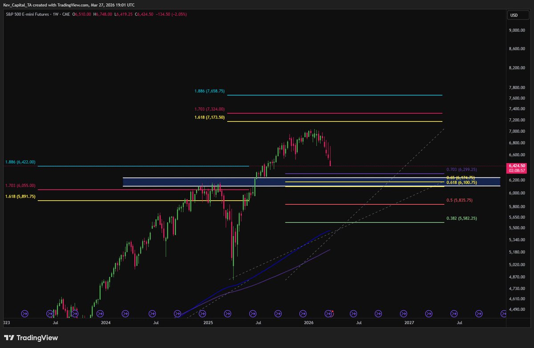Open the event marker with red dot
The height and width of the screenshot is (348, 534).
coord(329,314)
